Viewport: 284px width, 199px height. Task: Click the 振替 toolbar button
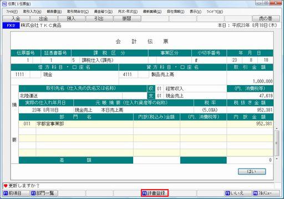coord(127,19)
